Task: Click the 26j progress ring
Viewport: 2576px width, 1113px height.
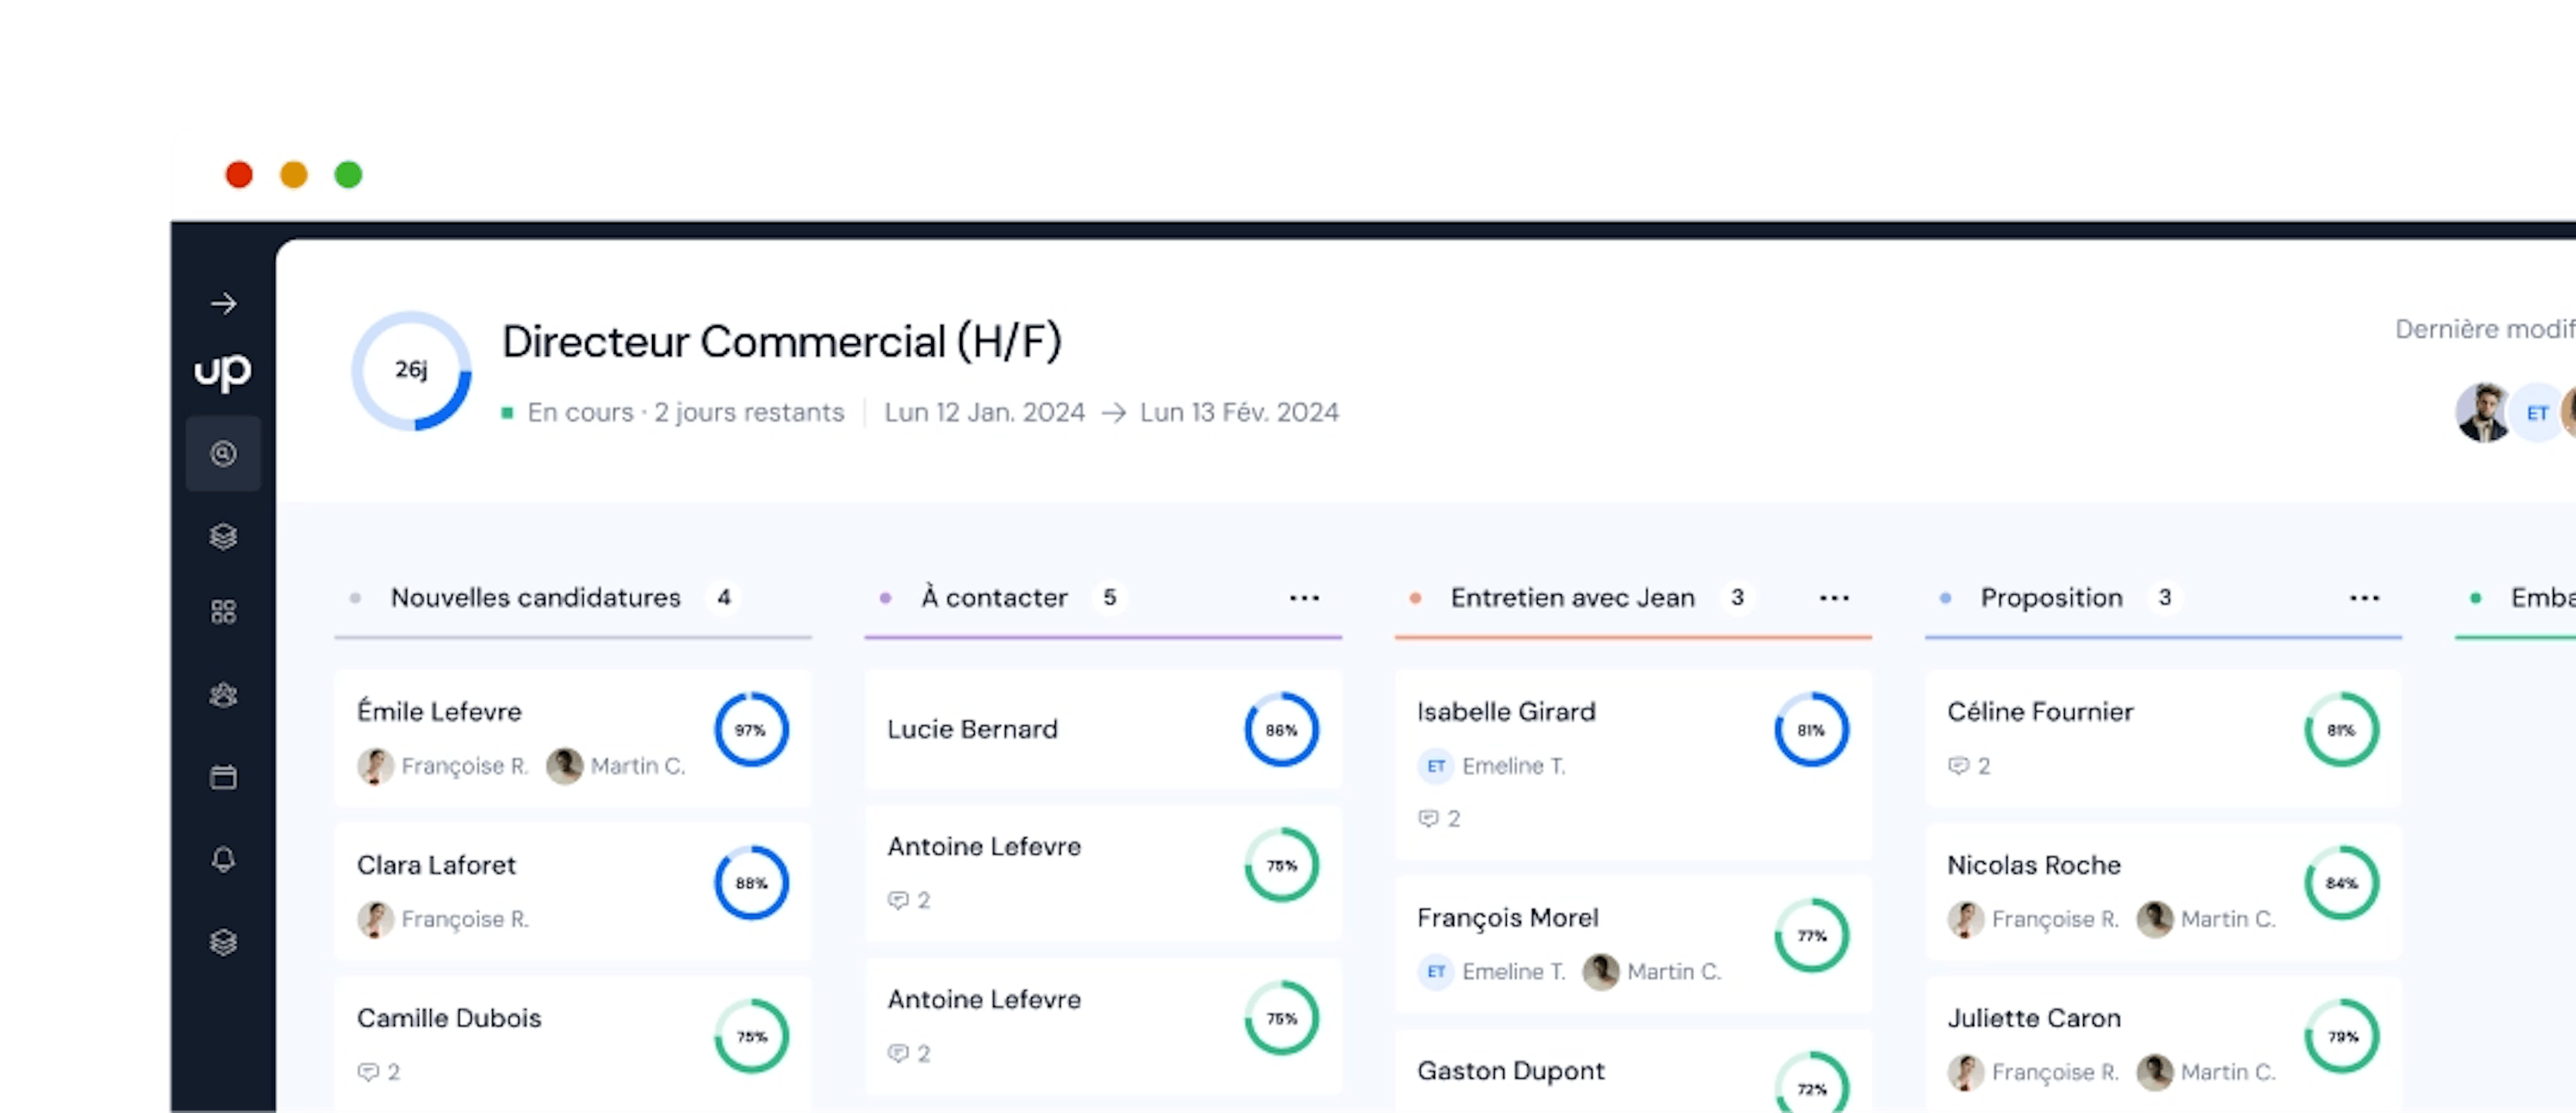Action: 411,371
